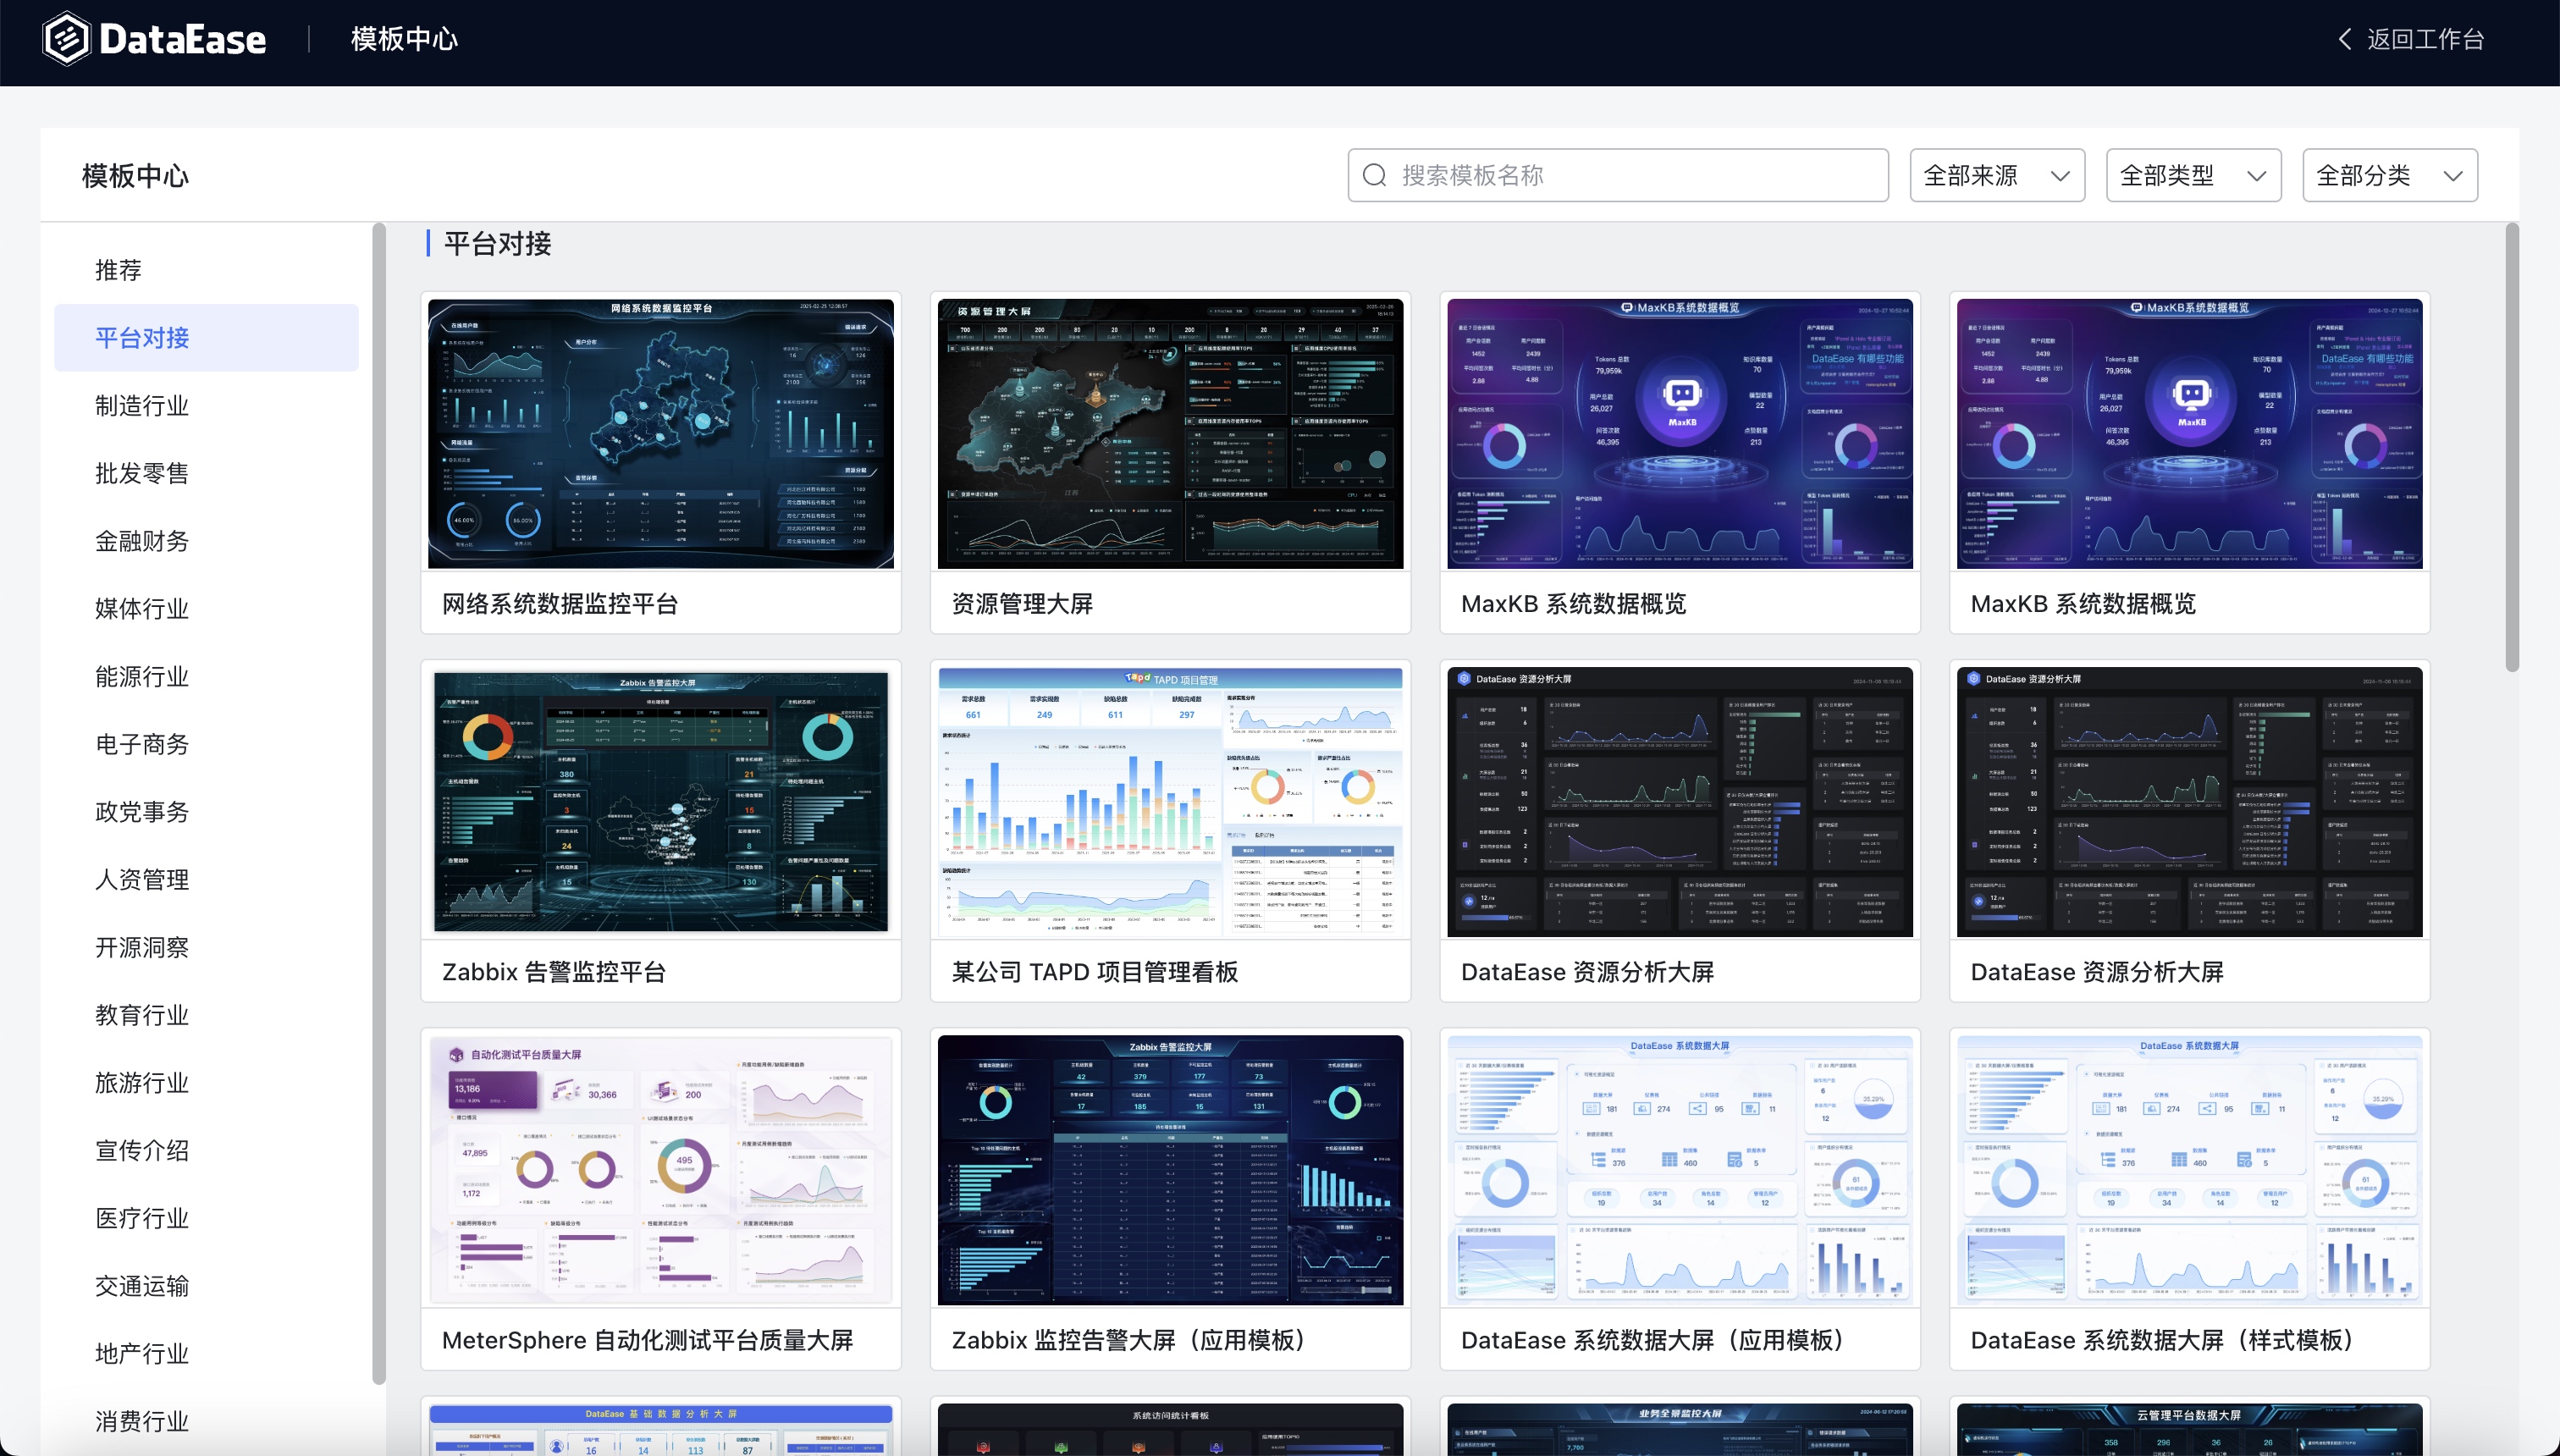Open 云管理平台数据大屏 template thumbnail
The width and height of the screenshot is (2560, 1456).
(2190, 1429)
